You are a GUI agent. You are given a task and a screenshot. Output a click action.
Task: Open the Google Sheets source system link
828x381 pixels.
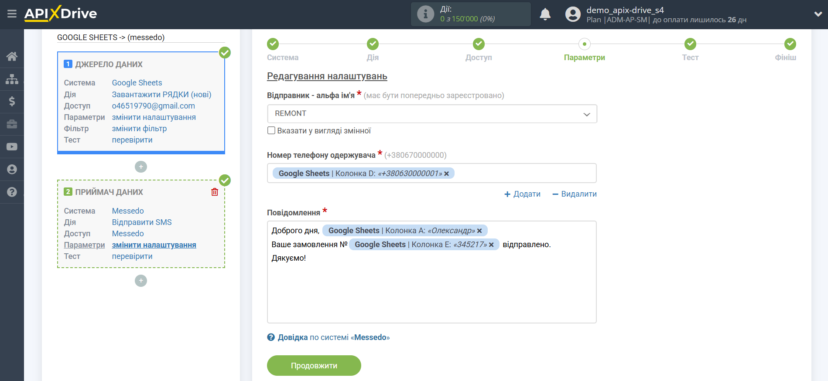pyautogui.click(x=137, y=83)
